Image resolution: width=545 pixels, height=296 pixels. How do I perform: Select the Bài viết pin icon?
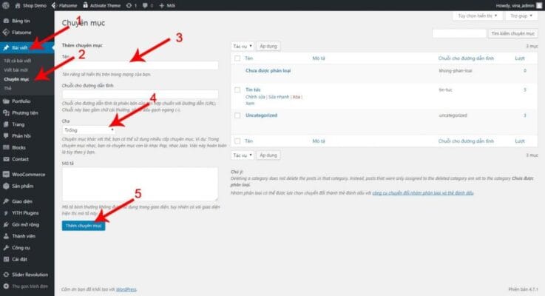tap(6, 47)
